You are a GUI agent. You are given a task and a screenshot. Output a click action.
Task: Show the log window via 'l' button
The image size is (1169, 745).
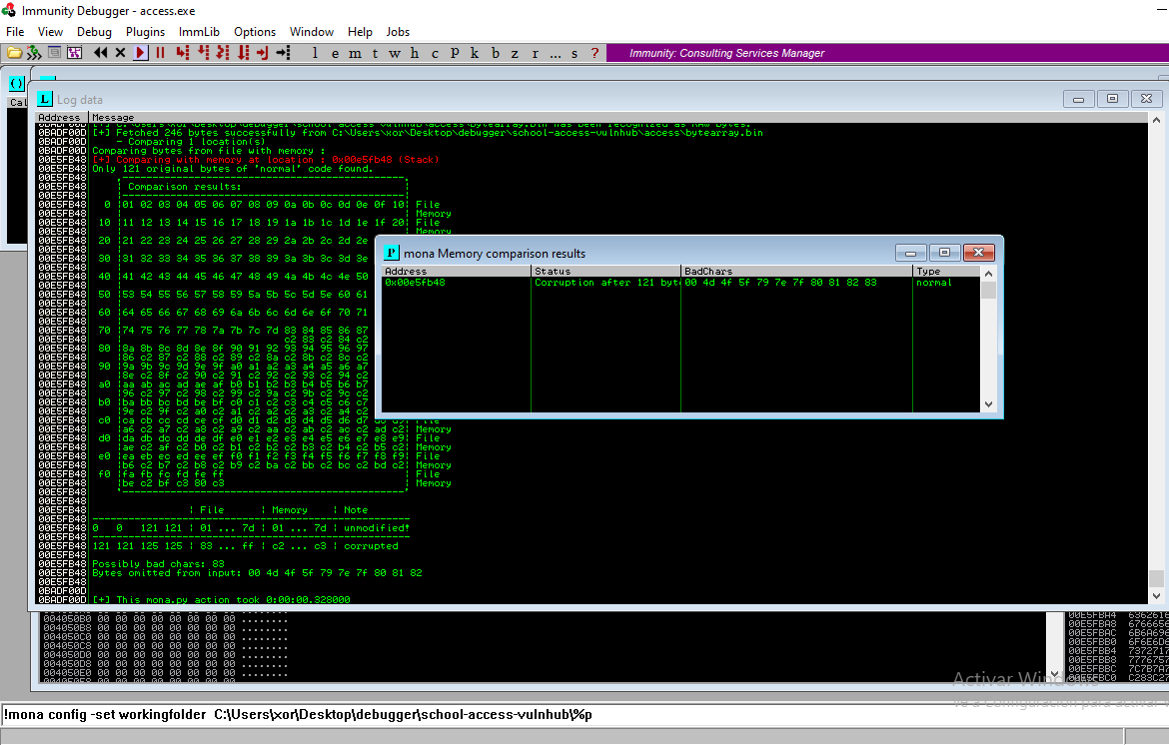tap(316, 53)
